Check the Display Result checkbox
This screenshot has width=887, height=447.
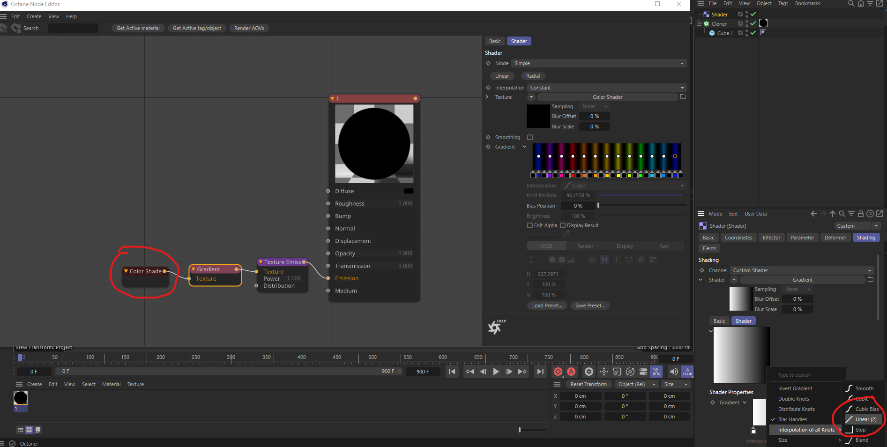click(x=563, y=225)
